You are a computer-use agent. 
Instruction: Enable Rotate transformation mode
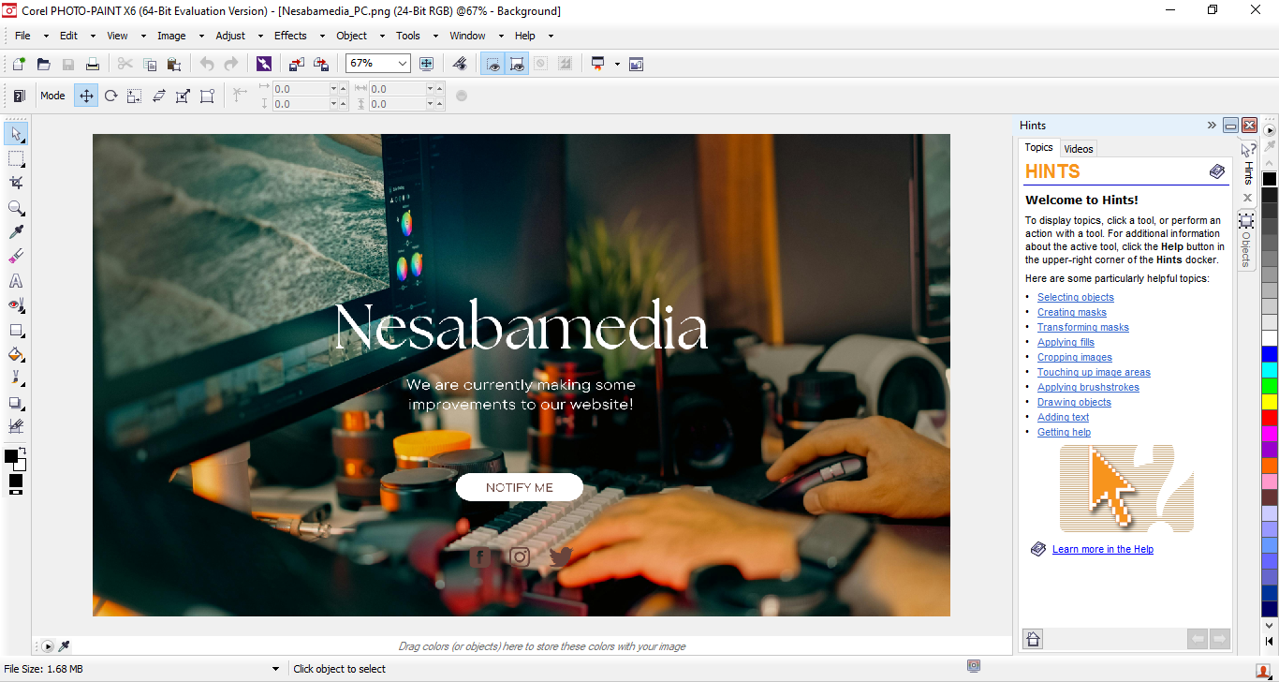[x=110, y=96]
